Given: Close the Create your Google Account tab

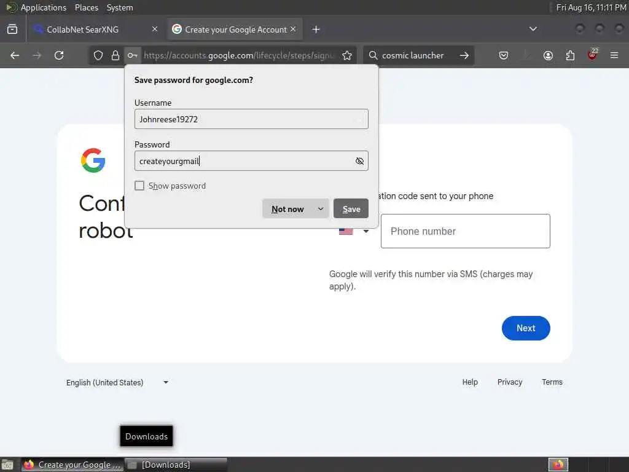Looking at the screenshot, I should tap(293, 29).
